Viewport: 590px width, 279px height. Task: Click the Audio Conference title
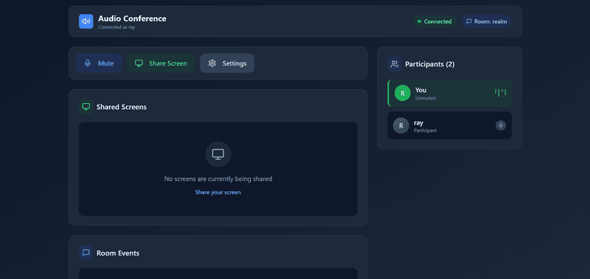[132, 19]
